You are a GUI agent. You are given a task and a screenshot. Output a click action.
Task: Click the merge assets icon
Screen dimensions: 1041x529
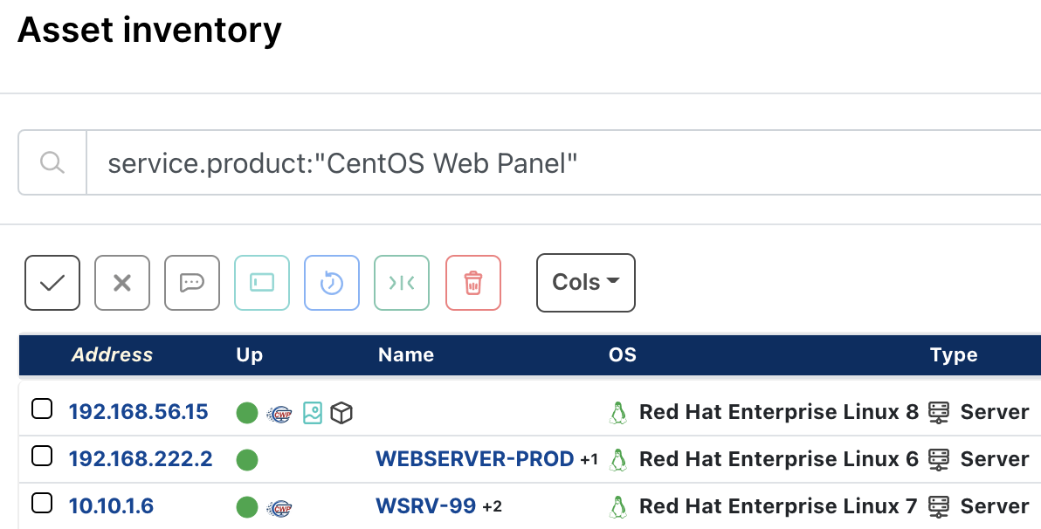tap(402, 282)
